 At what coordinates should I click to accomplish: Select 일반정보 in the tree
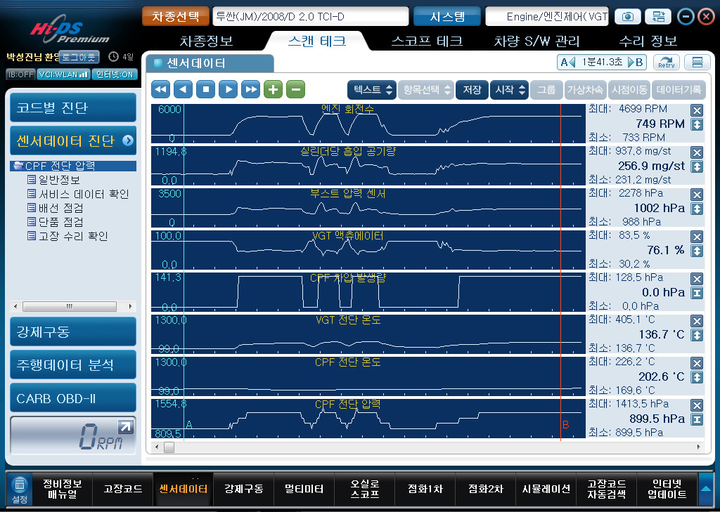59,180
